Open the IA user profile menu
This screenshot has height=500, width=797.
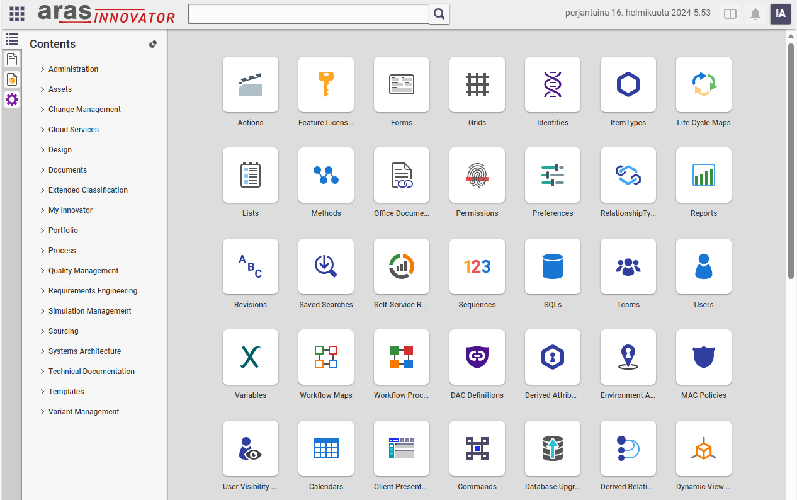[x=781, y=14]
